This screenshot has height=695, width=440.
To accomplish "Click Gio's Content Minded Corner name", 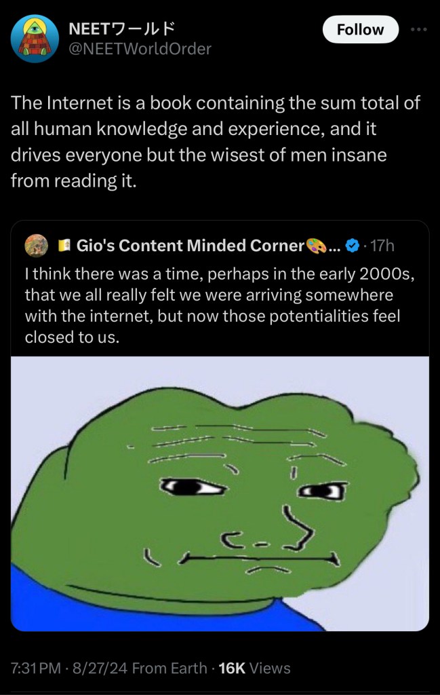I will [190, 246].
